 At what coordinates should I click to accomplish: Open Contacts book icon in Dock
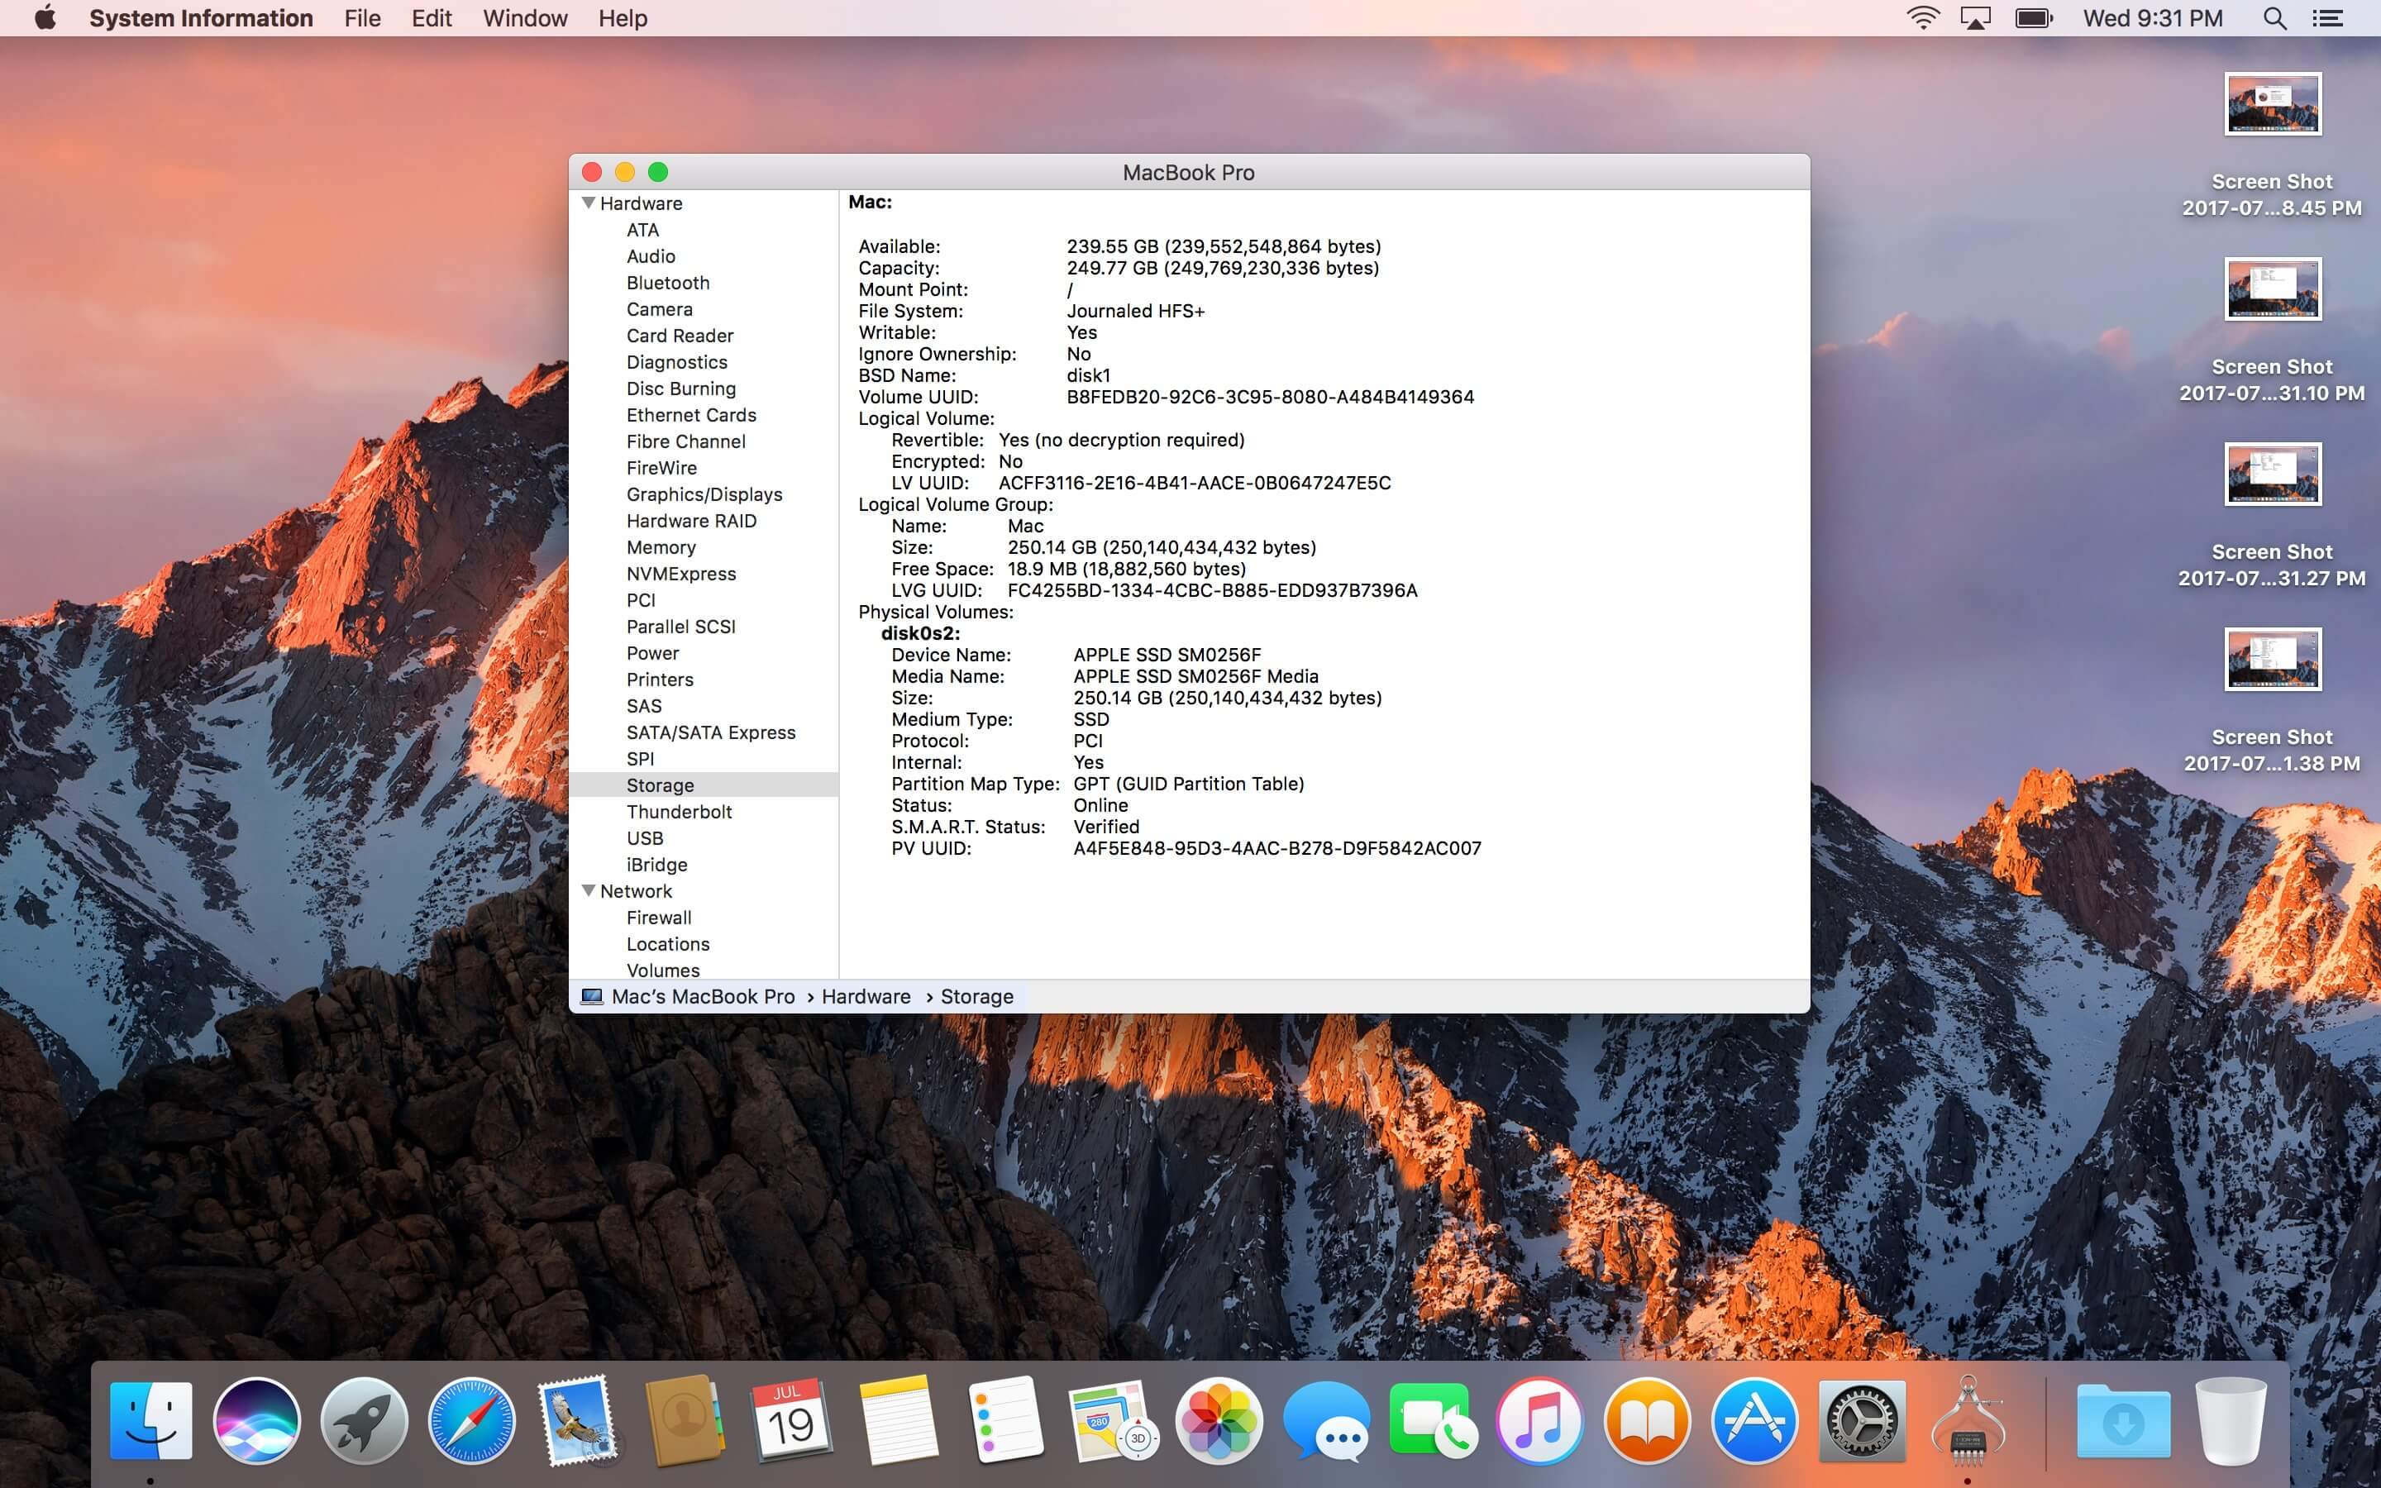tap(685, 1420)
